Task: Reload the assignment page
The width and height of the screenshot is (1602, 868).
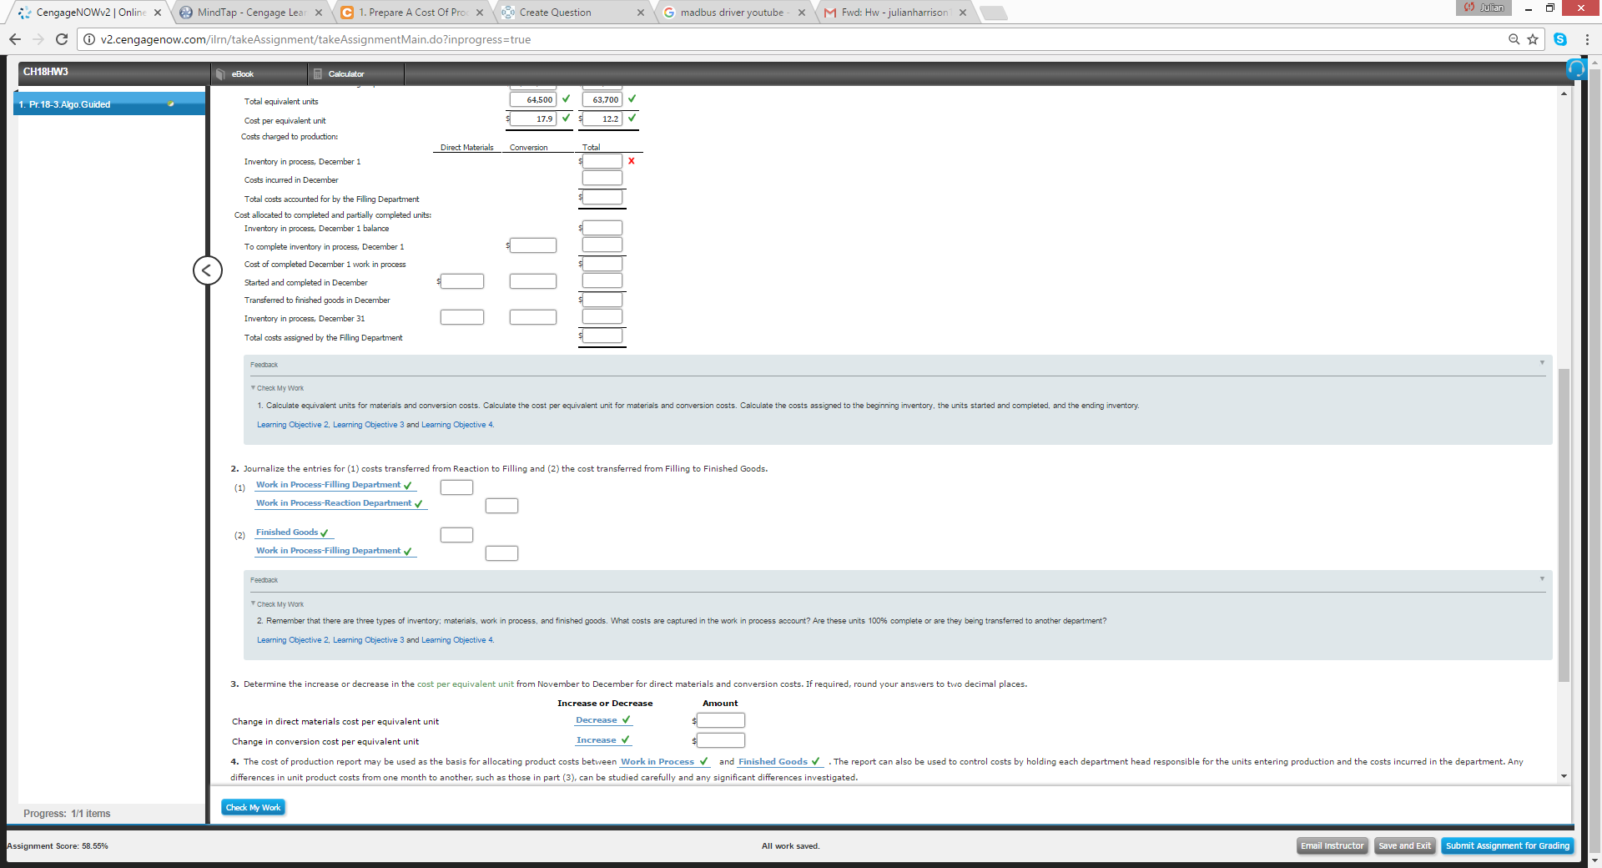Action: coord(61,39)
